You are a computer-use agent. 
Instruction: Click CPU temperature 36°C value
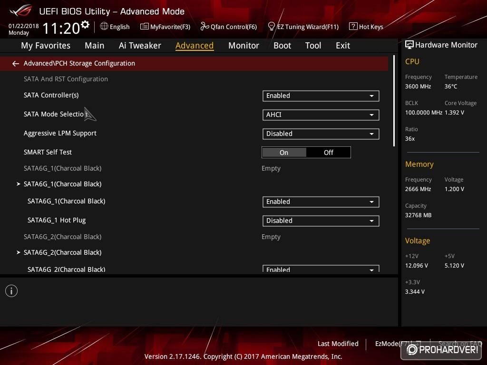point(451,86)
